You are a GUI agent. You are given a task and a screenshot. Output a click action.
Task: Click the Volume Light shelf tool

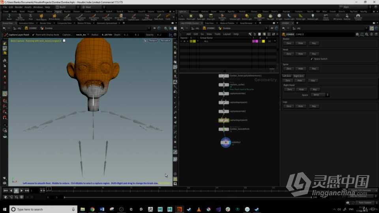coord(235,17)
